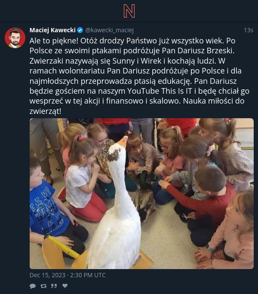Click the Dec 15, 2023 timestamp
Viewport: 258px width, 294px height.
point(47,275)
